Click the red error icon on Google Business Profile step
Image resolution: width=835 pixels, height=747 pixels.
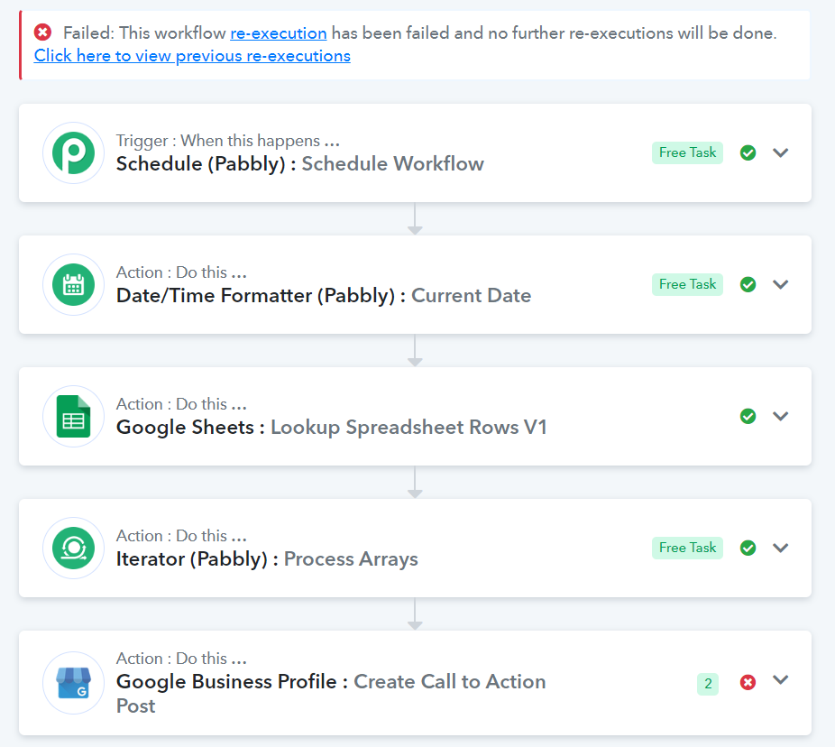[x=748, y=682]
